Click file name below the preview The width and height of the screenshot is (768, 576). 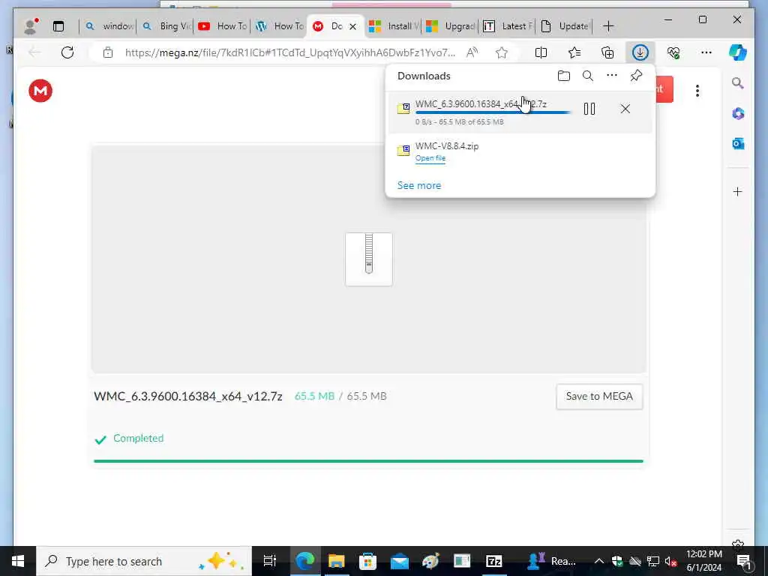coord(188,396)
